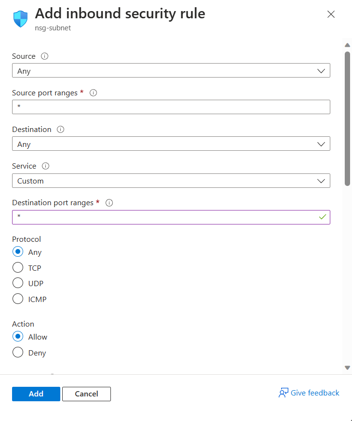Screen dimensions: 352x421
Task: Choose Deny as the action
Action: tap(17, 353)
